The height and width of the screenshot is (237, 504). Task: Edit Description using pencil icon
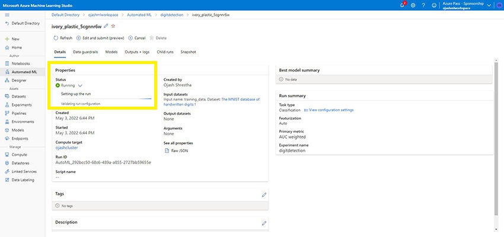tap(264, 223)
